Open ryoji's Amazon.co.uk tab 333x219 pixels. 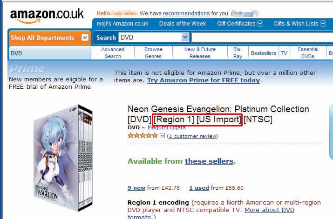coord(122,24)
